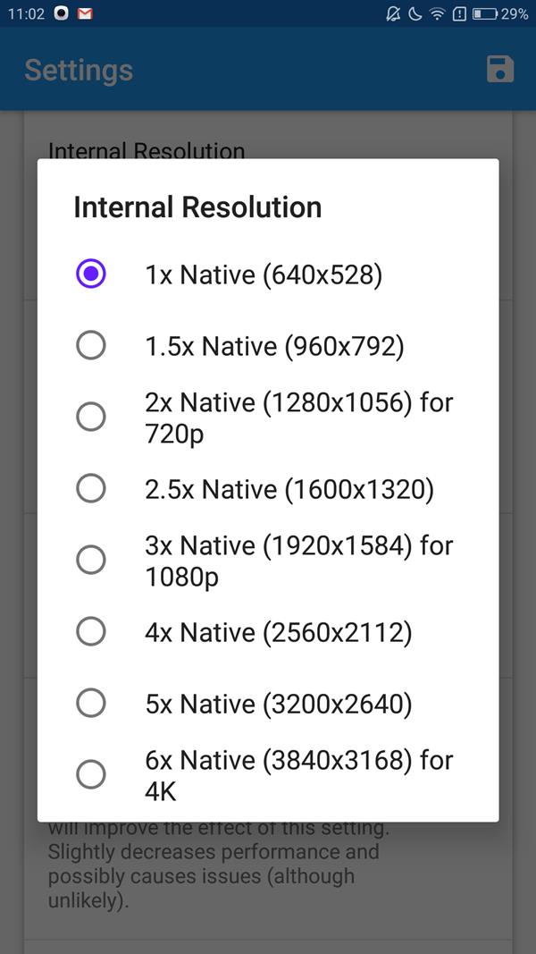This screenshot has height=954, width=536.
Task: Select the 3x Native for 1080p radio button
Action: [x=91, y=560]
